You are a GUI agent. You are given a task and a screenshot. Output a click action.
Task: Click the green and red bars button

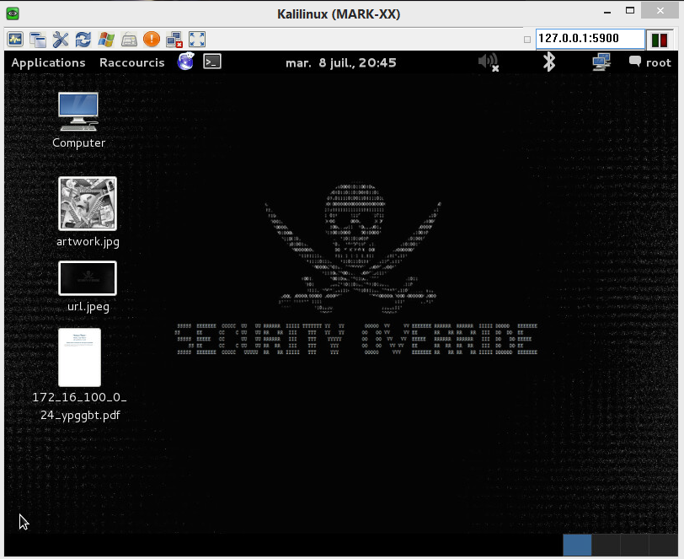[660, 40]
